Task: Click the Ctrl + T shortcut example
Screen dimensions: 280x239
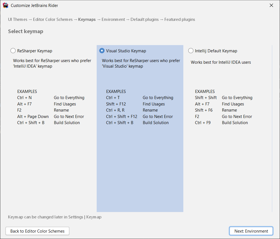Action: 113,98
